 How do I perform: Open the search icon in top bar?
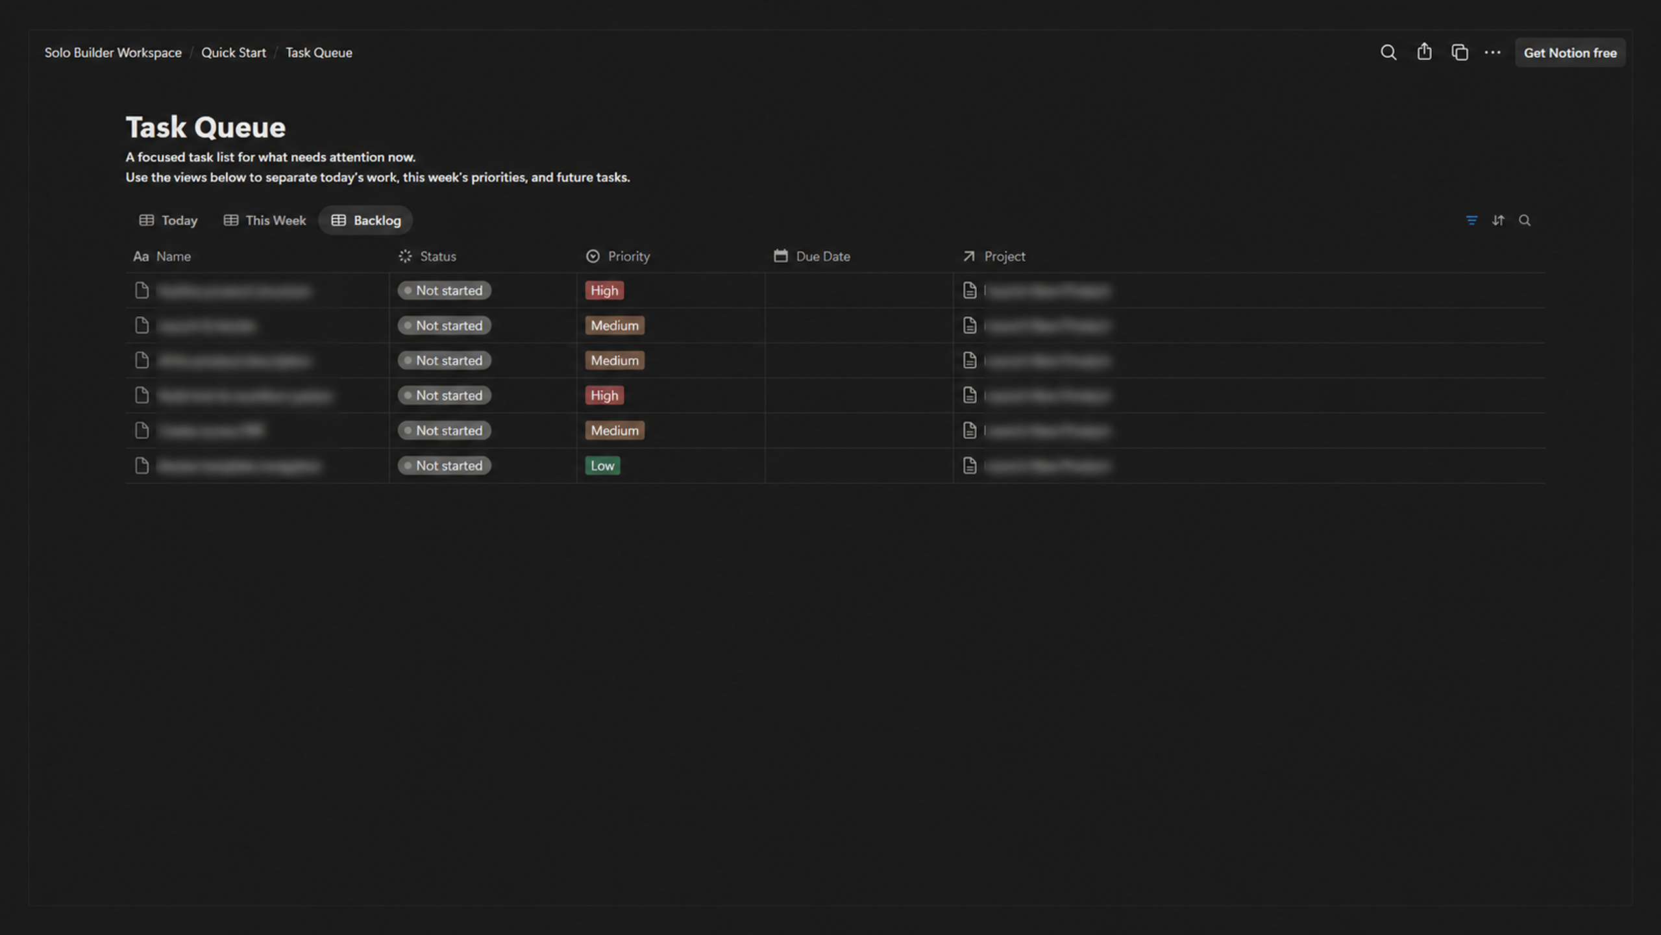(x=1388, y=53)
